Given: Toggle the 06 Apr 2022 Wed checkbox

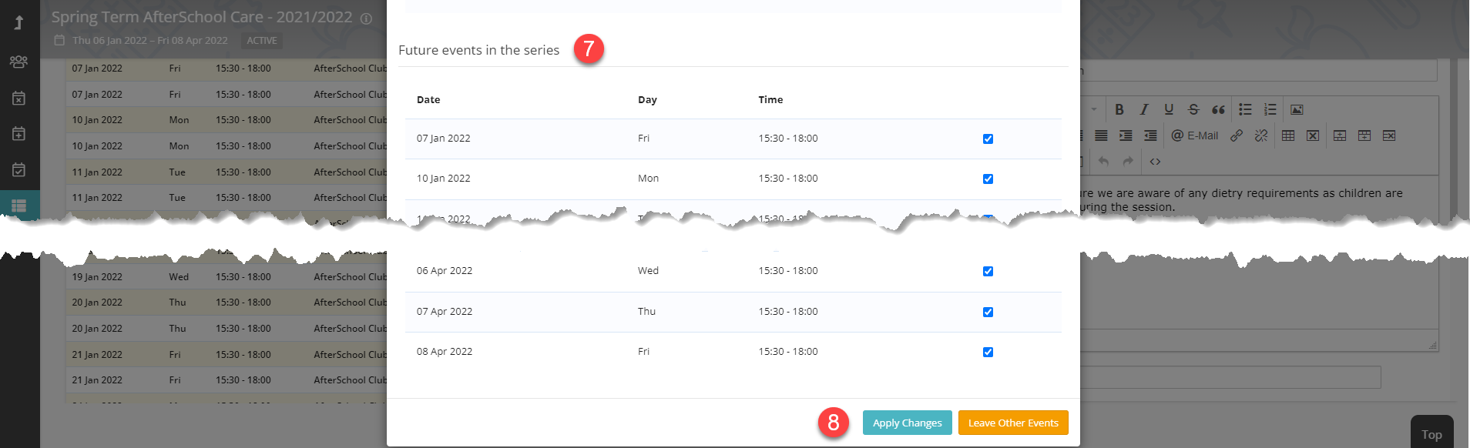Looking at the screenshot, I should coord(988,272).
